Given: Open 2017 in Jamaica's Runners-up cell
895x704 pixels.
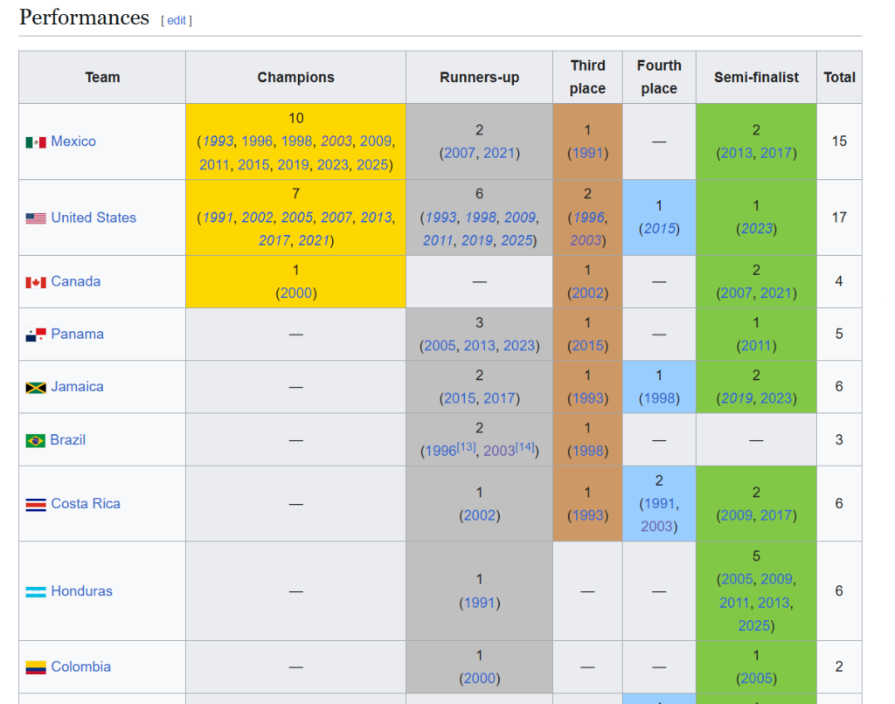Looking at the screenshot, I should pyautogui.click(x=499, y=398).
